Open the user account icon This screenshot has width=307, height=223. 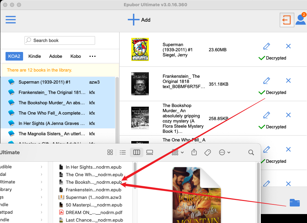coord(300,20)
